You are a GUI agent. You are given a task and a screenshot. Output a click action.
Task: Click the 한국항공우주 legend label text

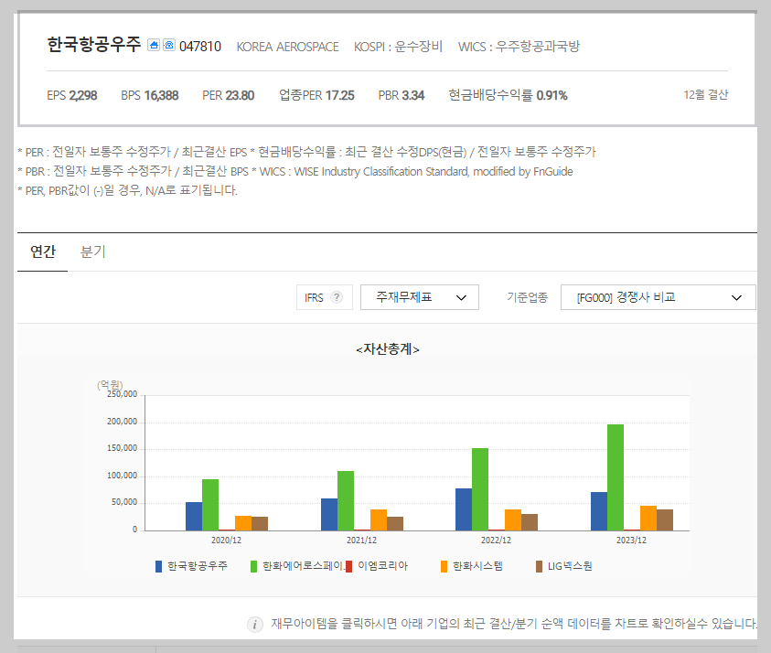pos(198,566)
